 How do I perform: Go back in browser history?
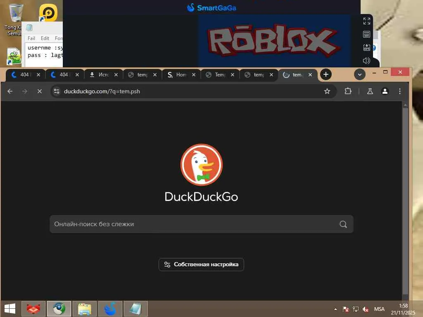[10, 91]
